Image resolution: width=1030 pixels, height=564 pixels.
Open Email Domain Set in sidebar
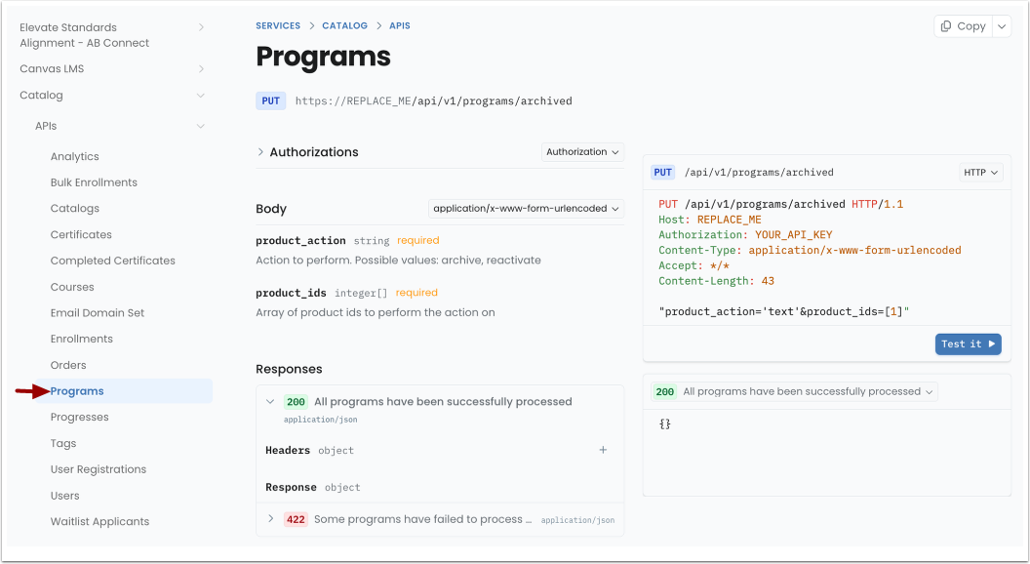(x=98, y=313)
